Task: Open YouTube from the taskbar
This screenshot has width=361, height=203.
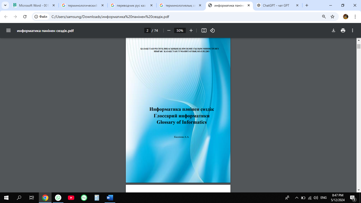Action: (x=71, y=198)
